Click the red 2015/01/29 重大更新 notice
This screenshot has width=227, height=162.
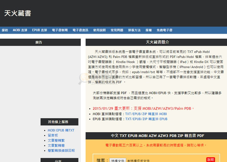tap(143, 108)
